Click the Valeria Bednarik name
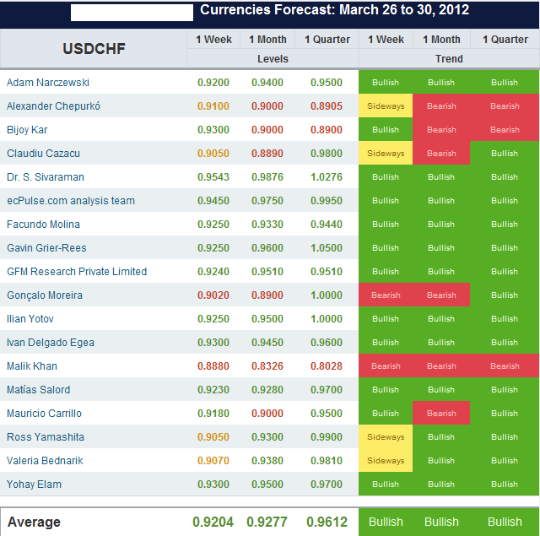 [x=45, y=461]
